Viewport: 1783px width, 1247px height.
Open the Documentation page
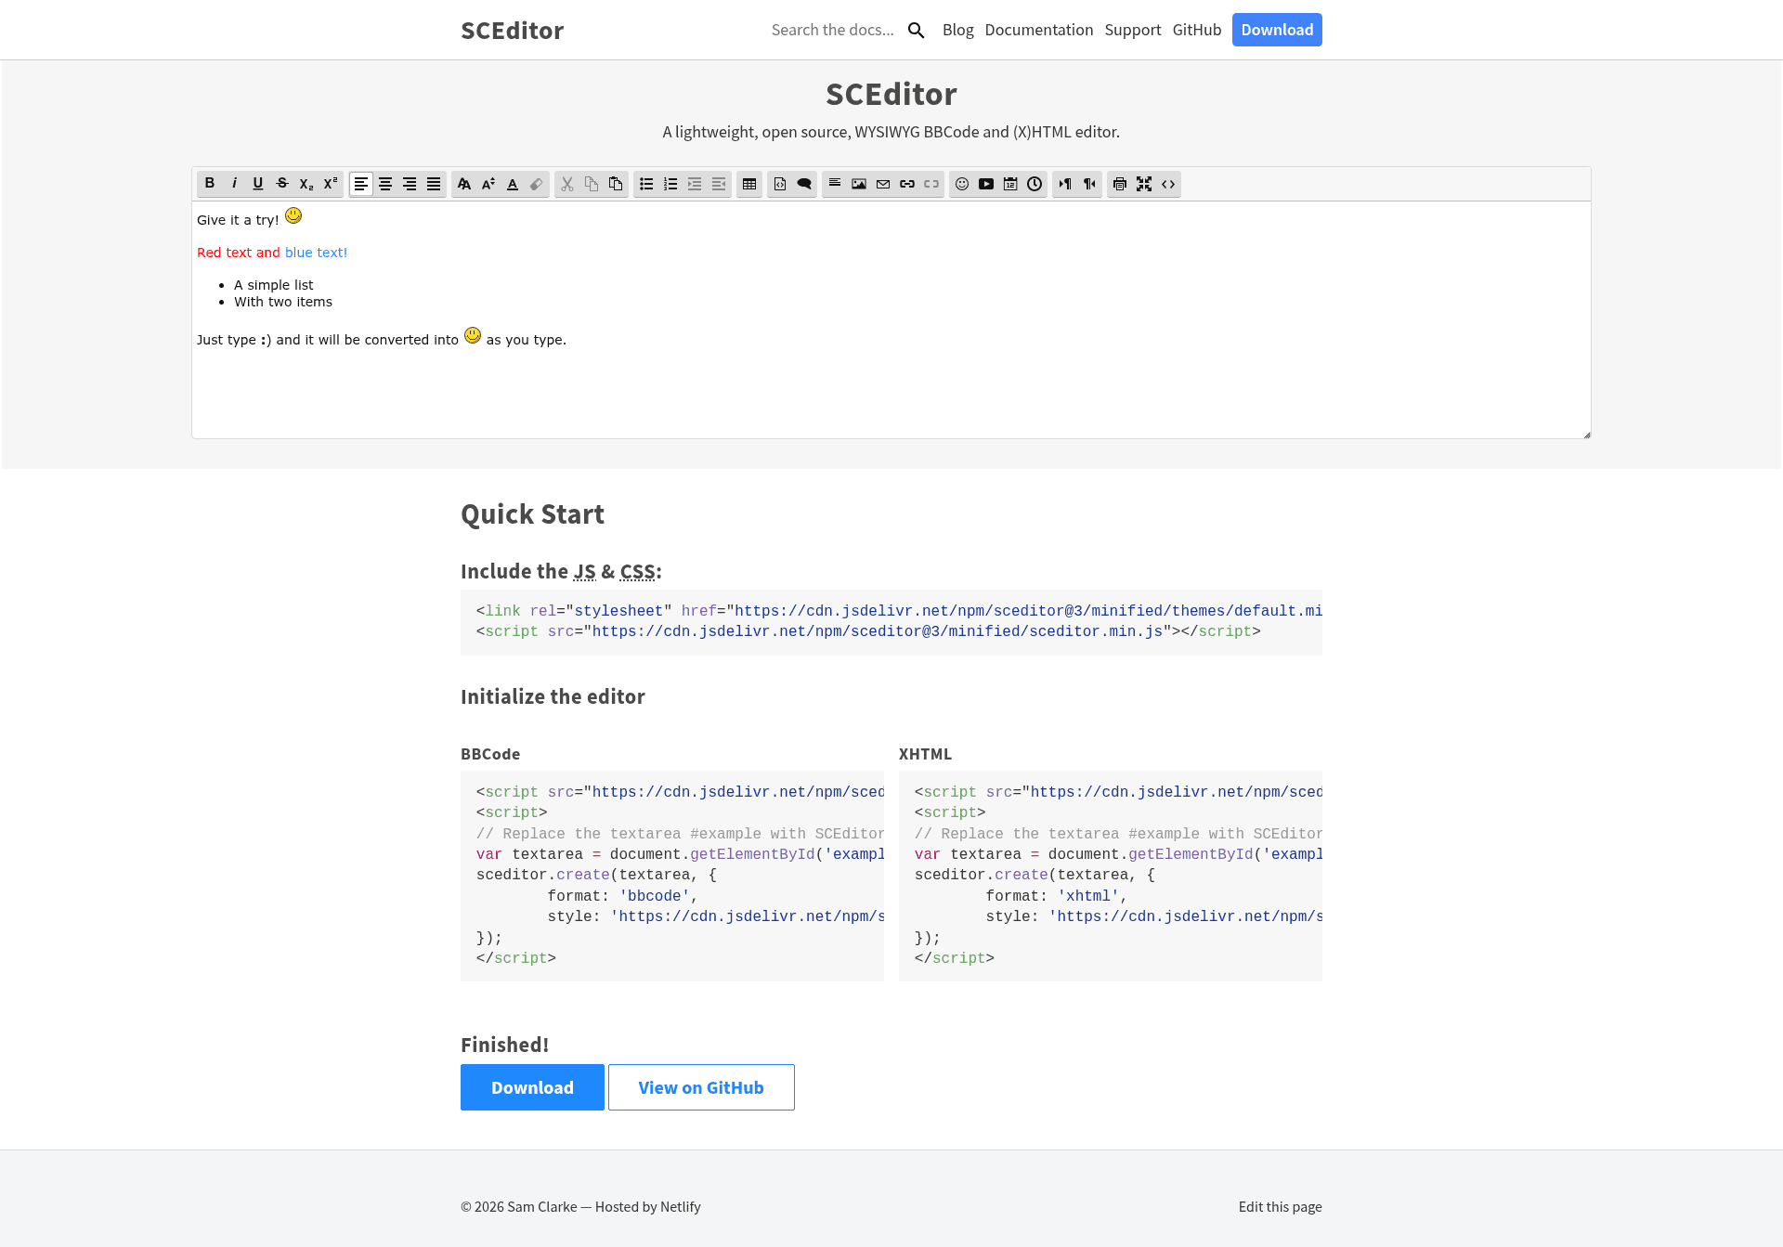tap(1038, 30)
